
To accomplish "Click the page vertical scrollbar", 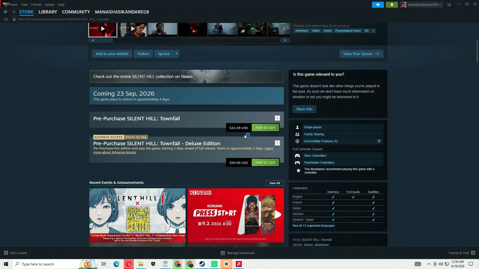I will pyautogui.click(x=477, y=51).
